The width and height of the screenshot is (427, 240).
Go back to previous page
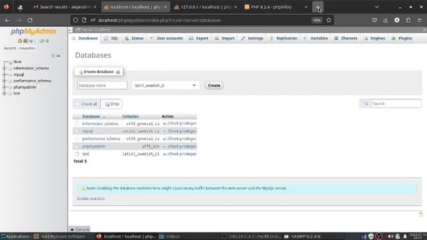[7, 20]
